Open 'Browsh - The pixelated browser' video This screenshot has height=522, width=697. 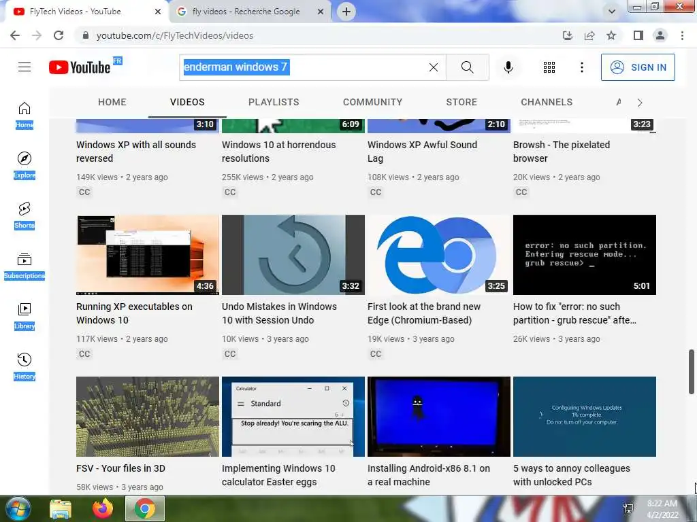coord(562,152)
